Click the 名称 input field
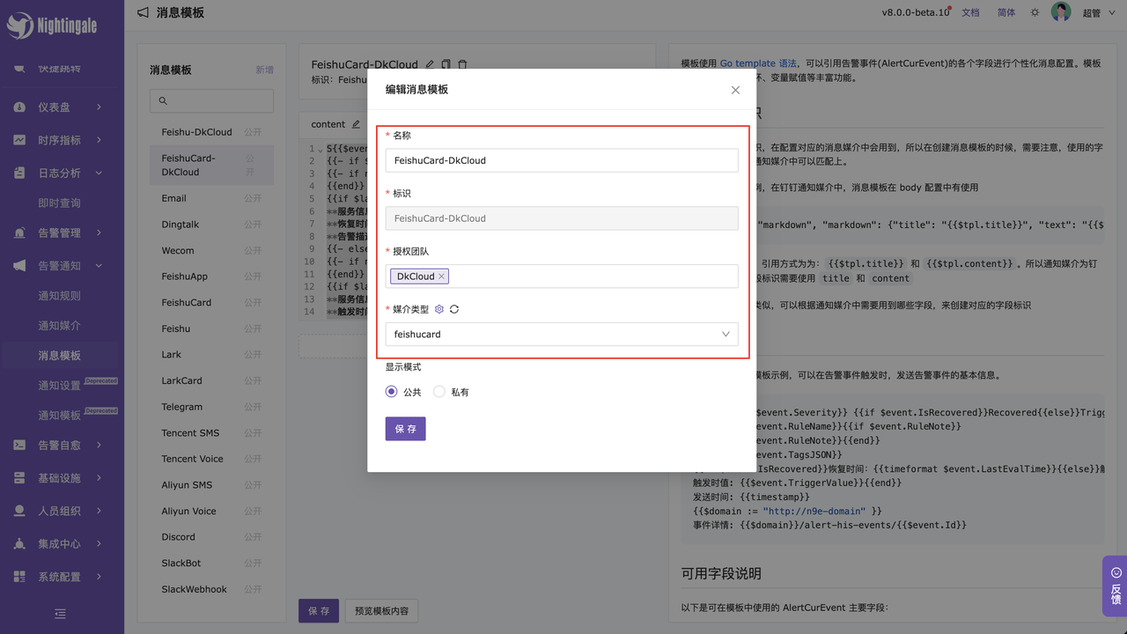This screenshot has height=634, width=1127. 561,160
